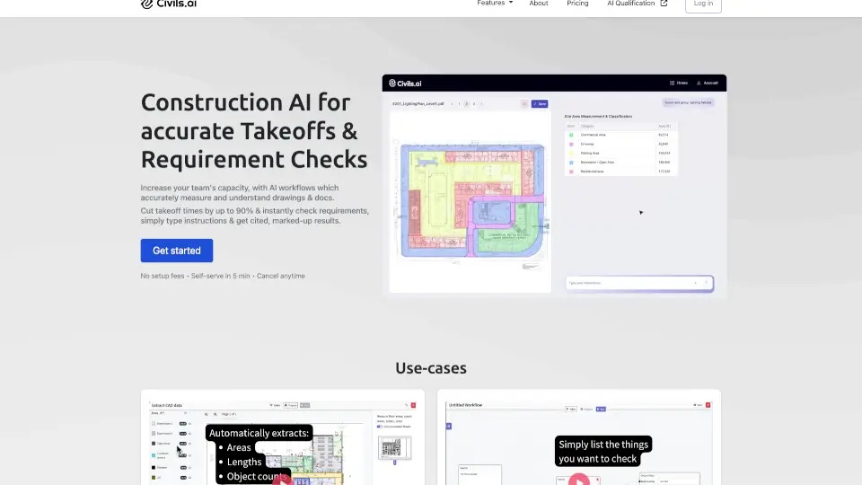Image resolution: width=862 pixels, height=485 pixels.
Task: Click the 'Automatically extracts:' caption
Action: point(259,433)
